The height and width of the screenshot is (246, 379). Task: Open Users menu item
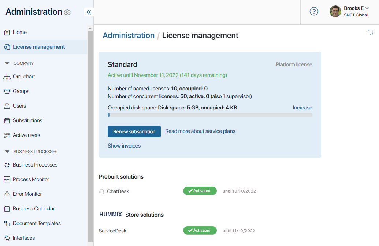pyautogui.click(x=44, y=106)
